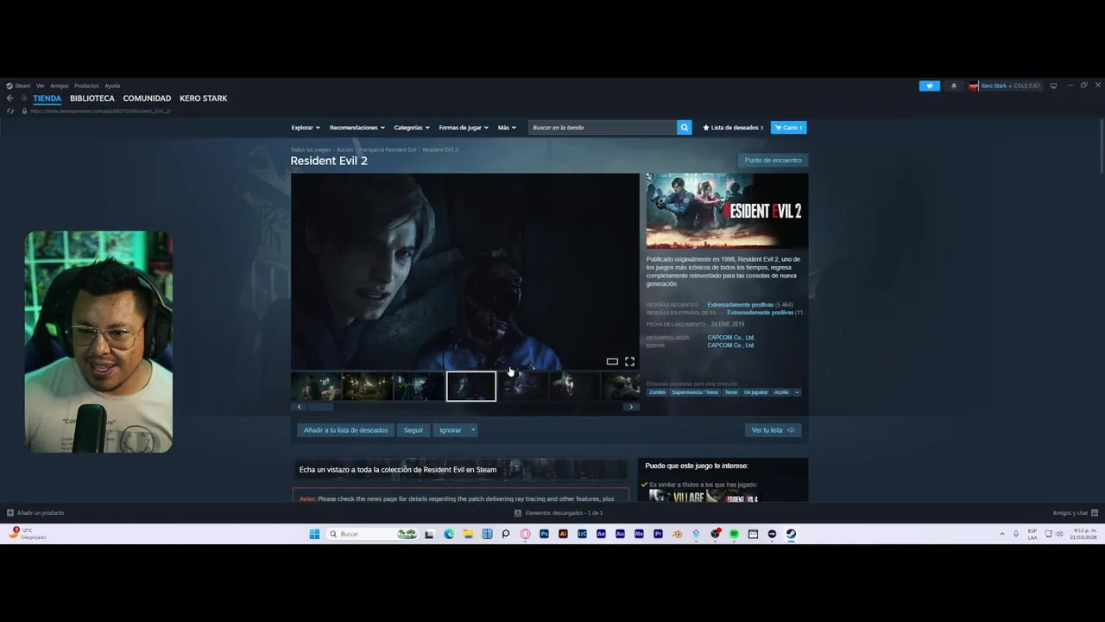Screen dimensions: 1105x622
Task: Open Media Encoder from the taskbar
Action: click(639, 534)
